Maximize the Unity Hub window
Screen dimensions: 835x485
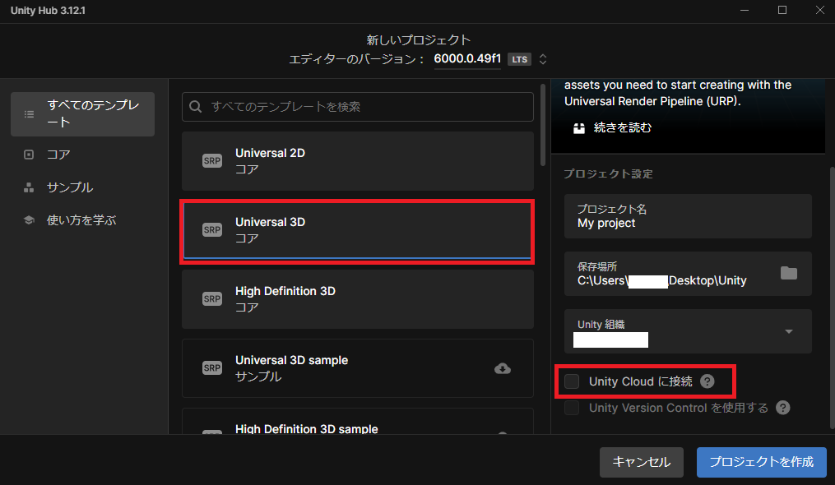(x=782, y=10)
